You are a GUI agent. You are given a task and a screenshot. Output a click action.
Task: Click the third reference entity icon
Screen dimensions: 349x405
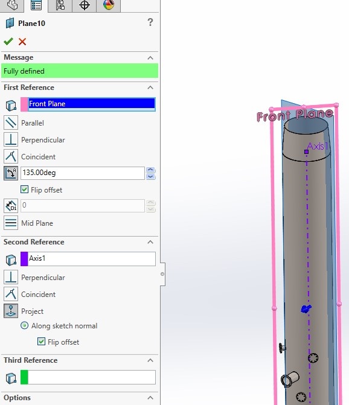click(11, 378)
